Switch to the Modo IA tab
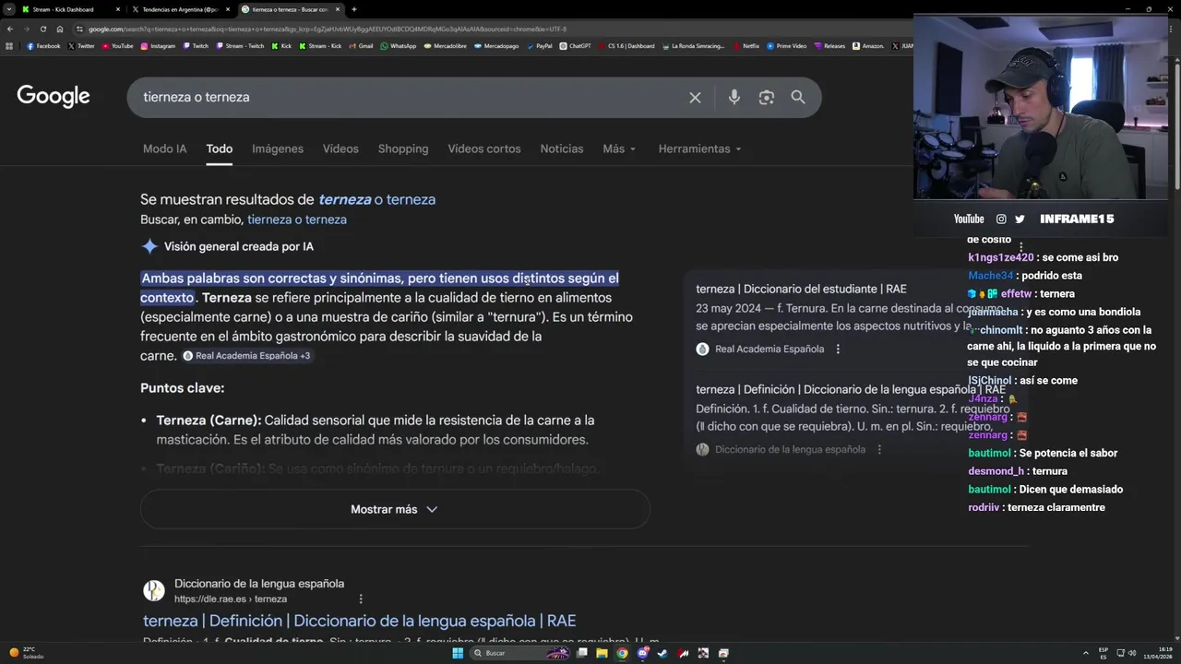The height and width of the screenshot is (664, 1181). (x=164, y=148)
